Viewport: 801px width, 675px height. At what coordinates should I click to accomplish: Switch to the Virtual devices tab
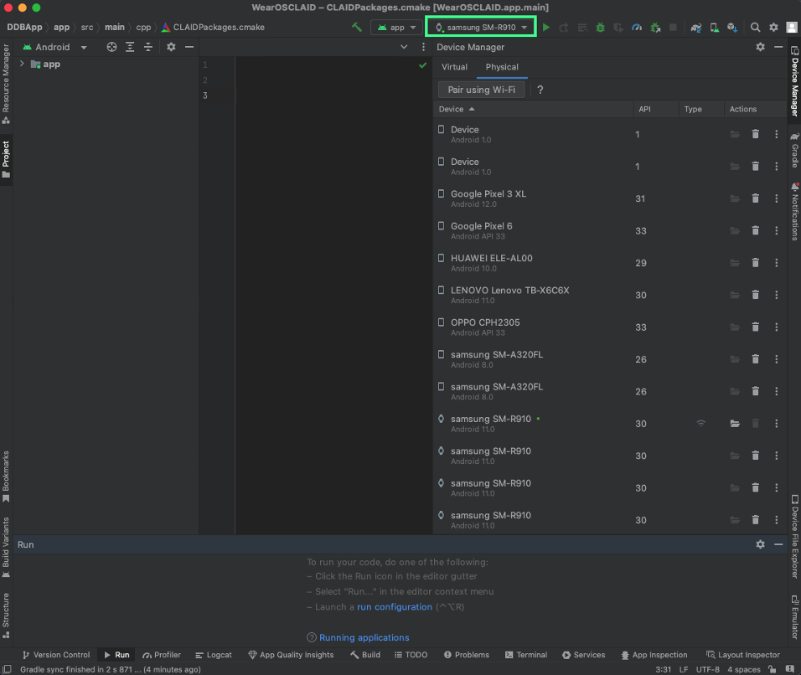pos(455,67)
